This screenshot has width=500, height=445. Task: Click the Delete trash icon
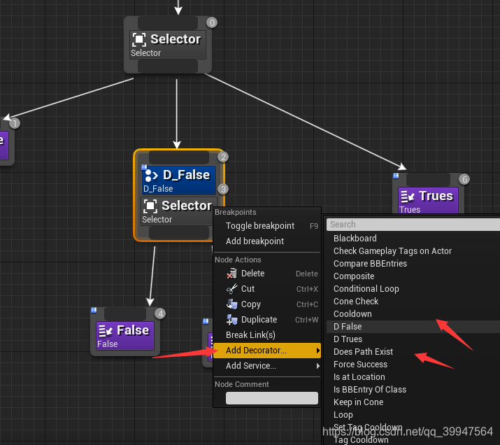pyautogui.click(x=232, y=274)
